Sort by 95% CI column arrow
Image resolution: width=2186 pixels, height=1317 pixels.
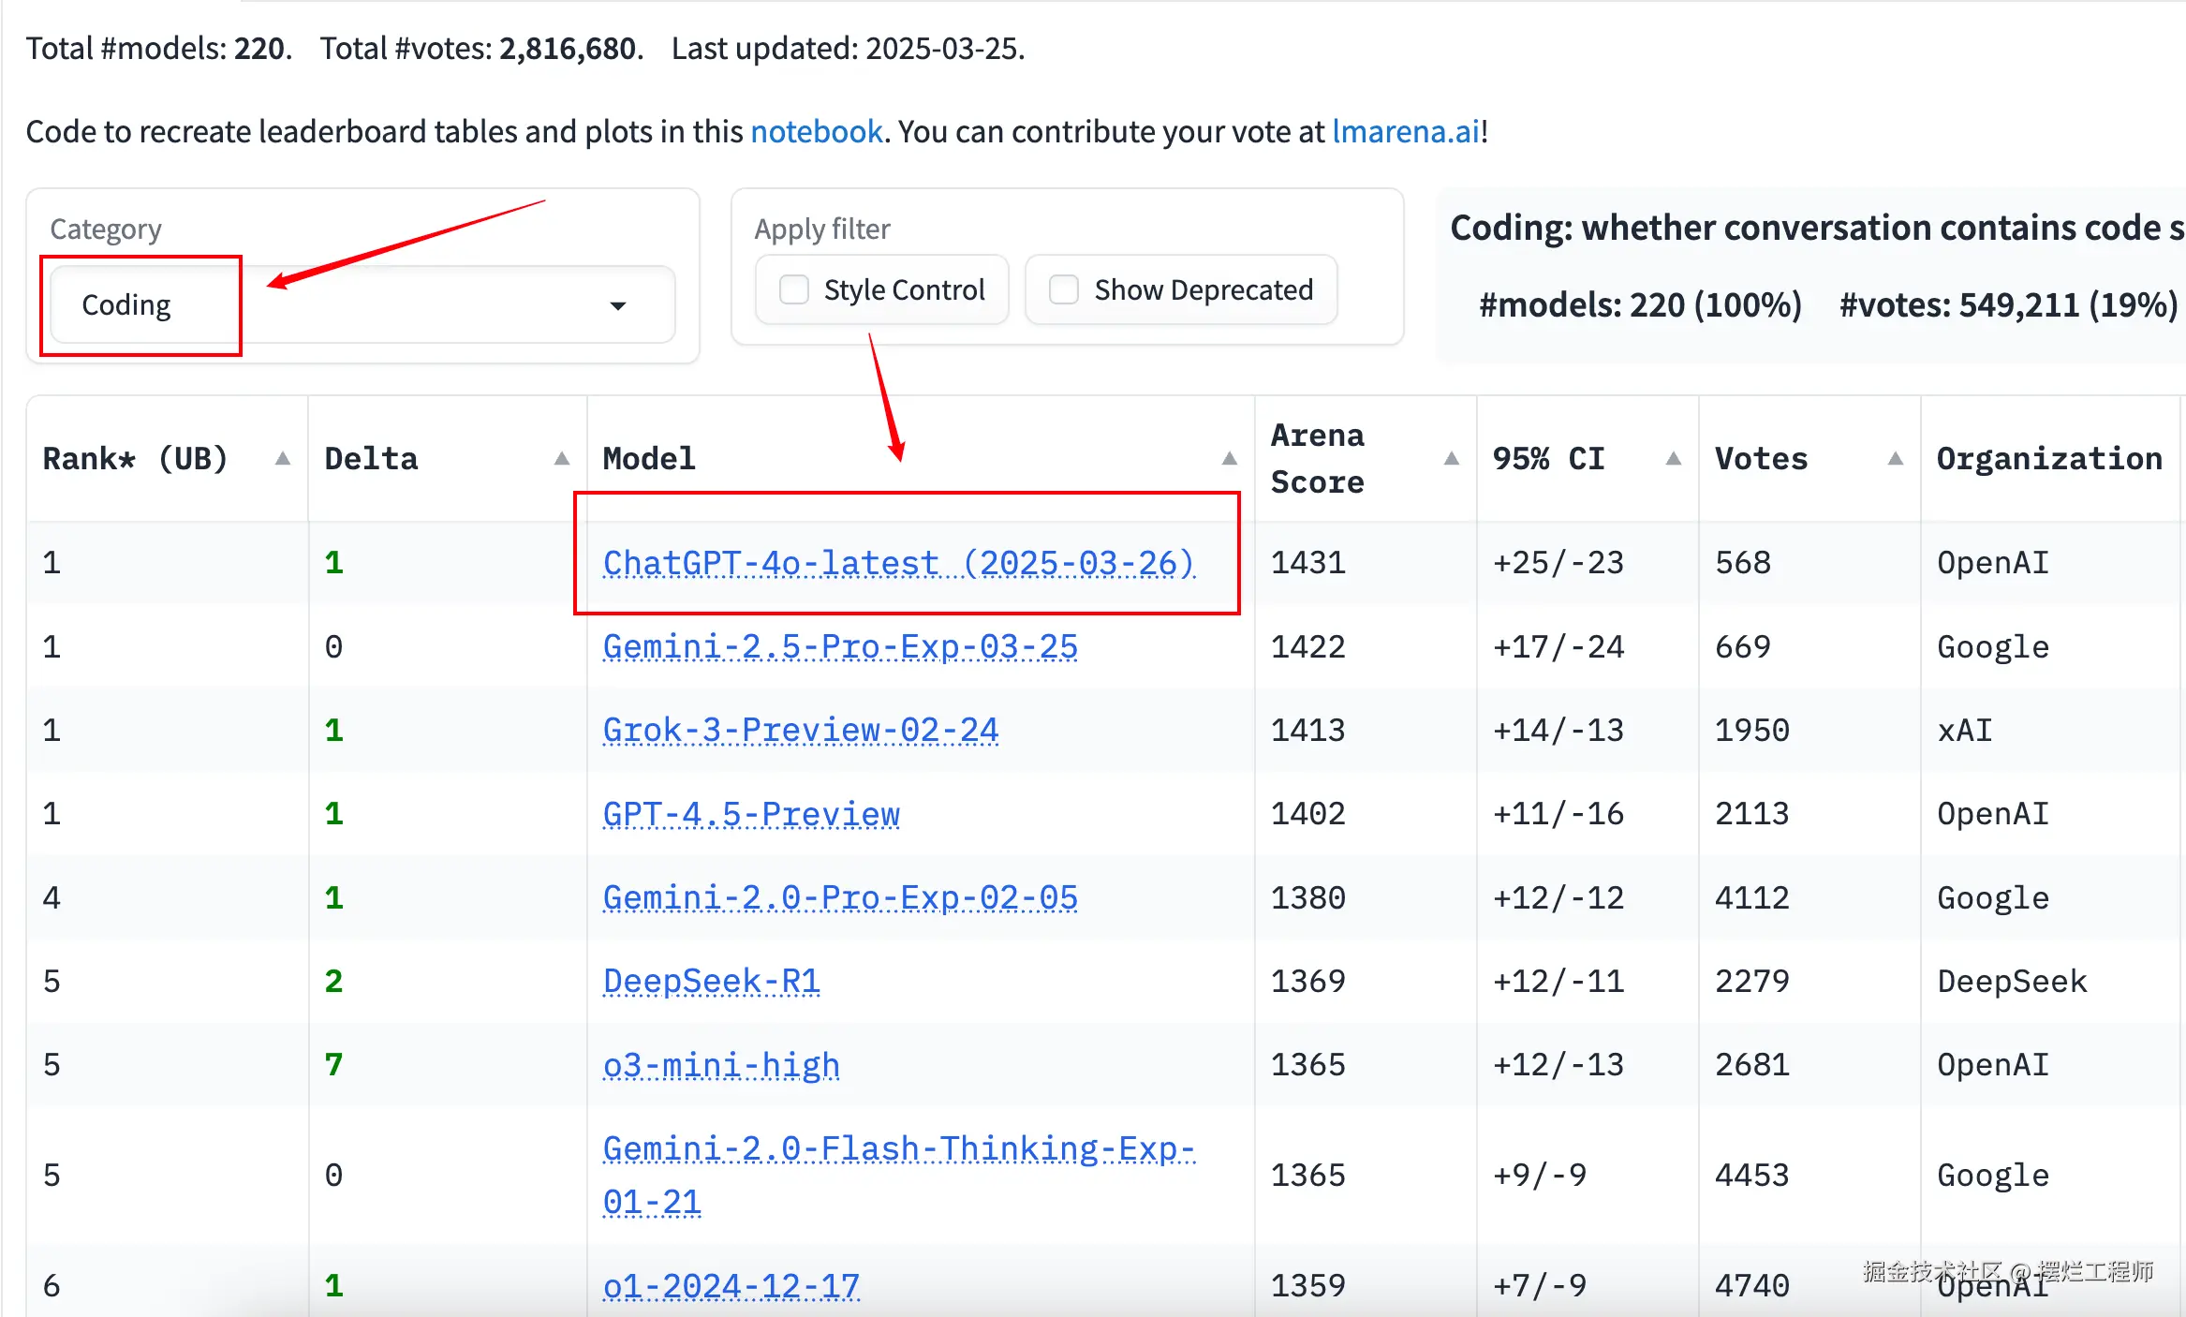click(1674, 458)
